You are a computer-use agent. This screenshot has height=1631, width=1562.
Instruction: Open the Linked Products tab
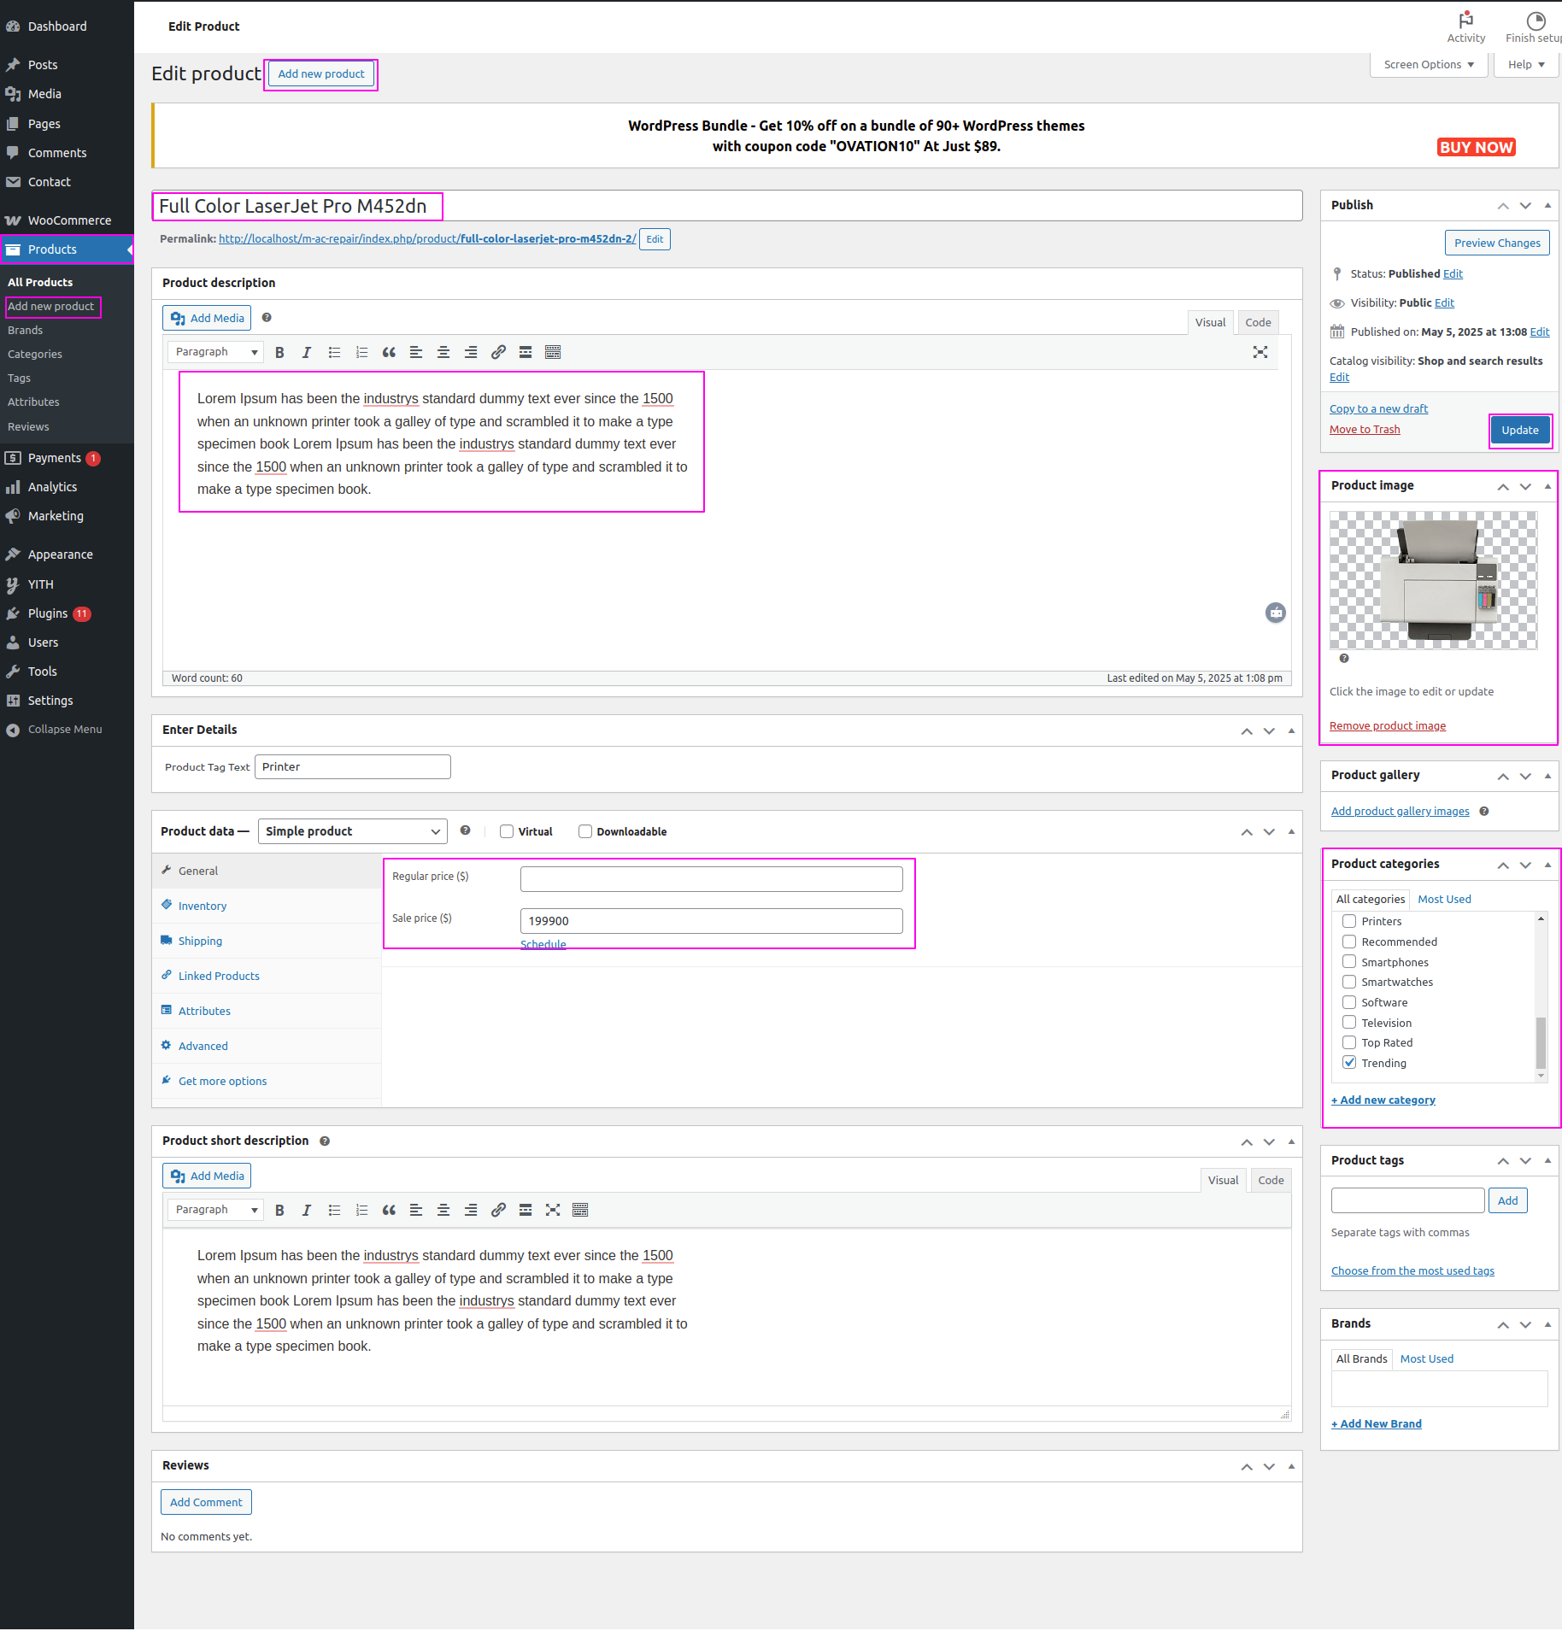tap(219, 976)
